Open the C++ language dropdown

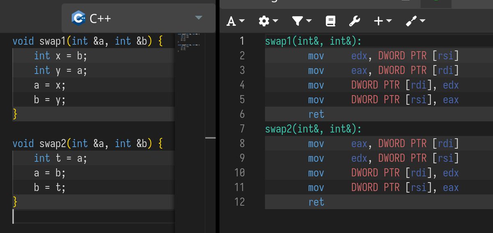[138, 18]
